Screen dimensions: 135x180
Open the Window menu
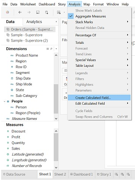[x=113, y=4]
